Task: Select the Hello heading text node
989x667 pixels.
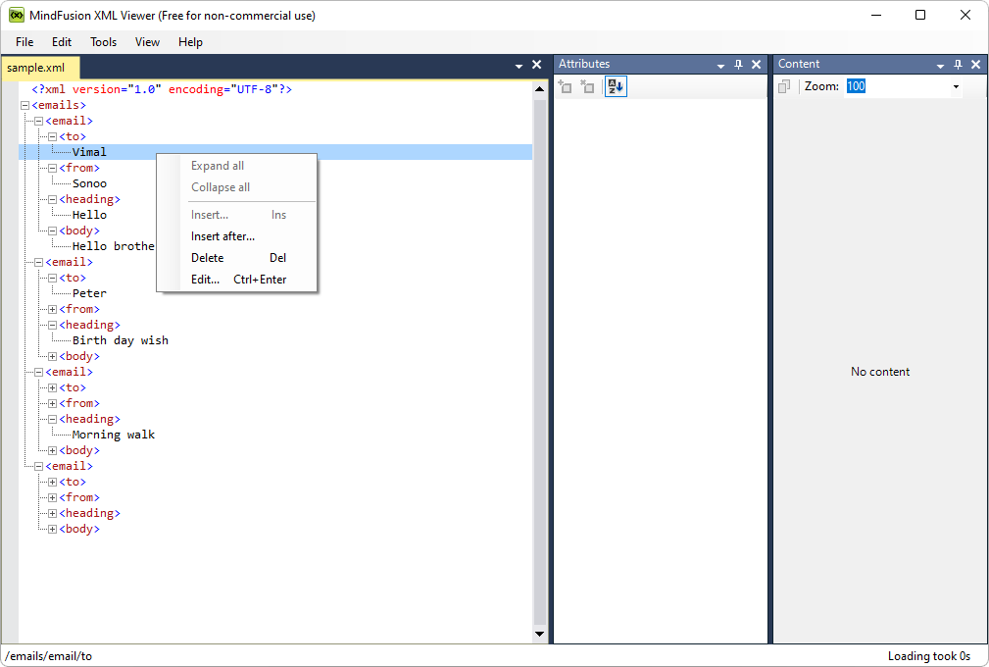Action: tap(89, 215)
